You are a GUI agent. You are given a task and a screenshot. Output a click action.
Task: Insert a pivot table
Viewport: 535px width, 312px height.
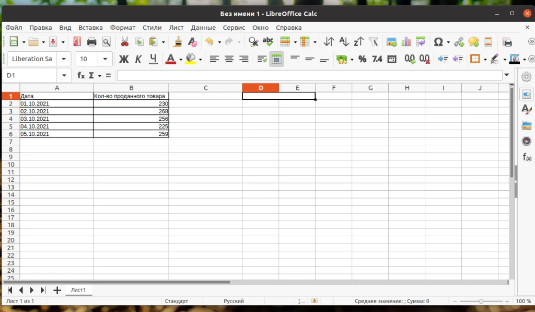coord(421,41)
